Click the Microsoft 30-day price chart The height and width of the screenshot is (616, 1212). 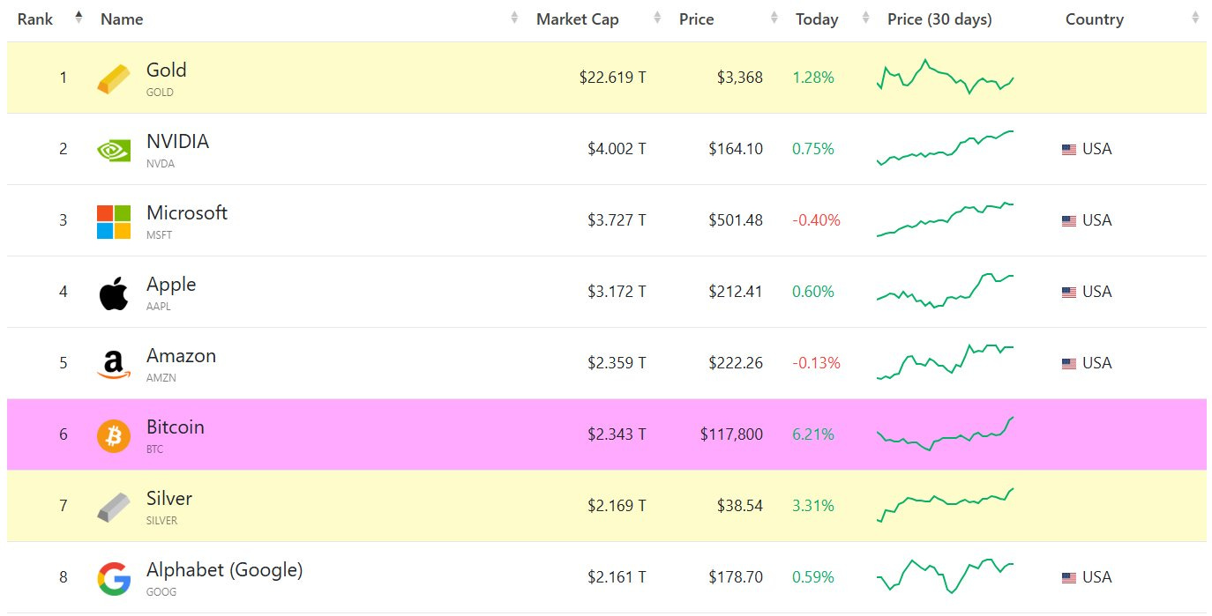(945, 219)
